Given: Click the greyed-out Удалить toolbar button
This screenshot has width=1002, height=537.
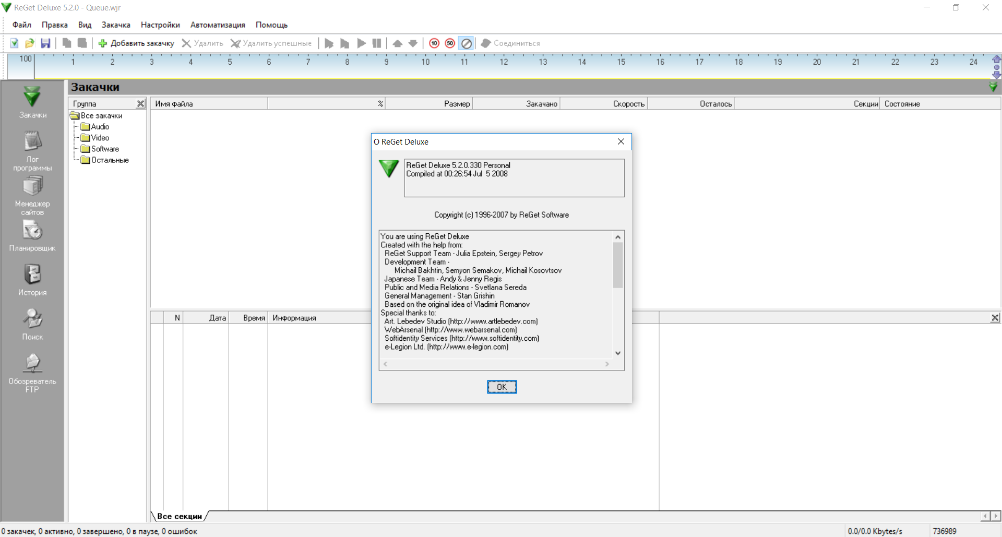Looking at the screenshot, I should pos(202,43).
